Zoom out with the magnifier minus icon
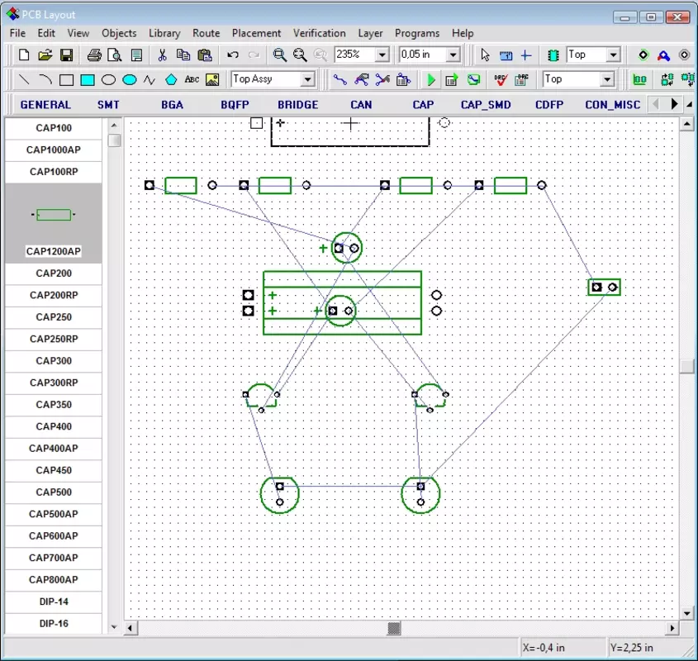The image size is (698, 661). [300, 55]
